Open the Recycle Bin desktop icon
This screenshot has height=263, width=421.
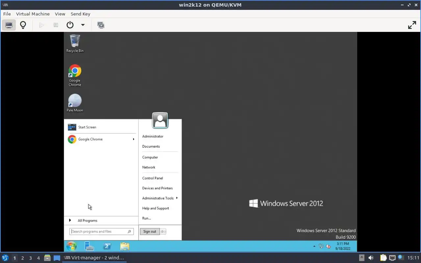pos(75,43)
